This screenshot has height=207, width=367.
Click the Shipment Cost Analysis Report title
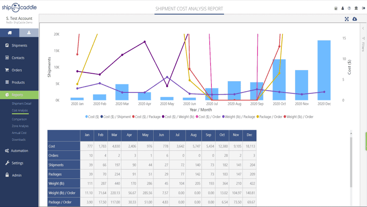(x=189, y=9)
